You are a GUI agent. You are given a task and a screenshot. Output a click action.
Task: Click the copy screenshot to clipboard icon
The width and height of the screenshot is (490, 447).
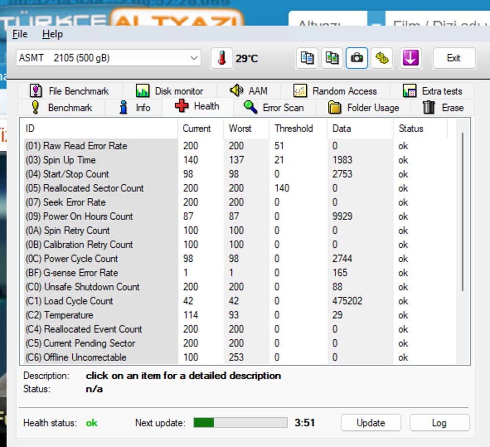click(x=332, y=58)
